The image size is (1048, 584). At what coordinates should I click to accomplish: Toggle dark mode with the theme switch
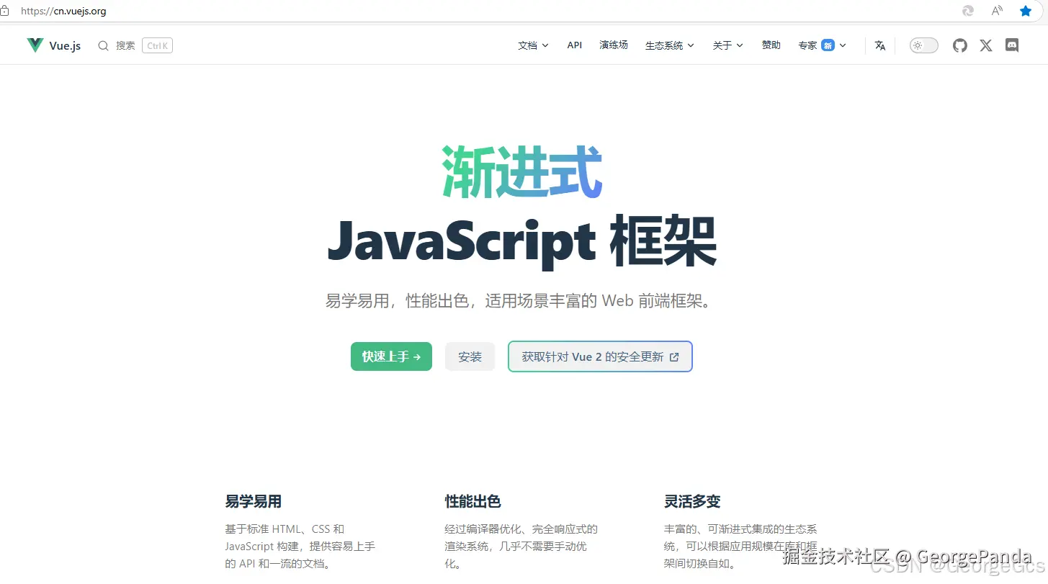(923, 45)
